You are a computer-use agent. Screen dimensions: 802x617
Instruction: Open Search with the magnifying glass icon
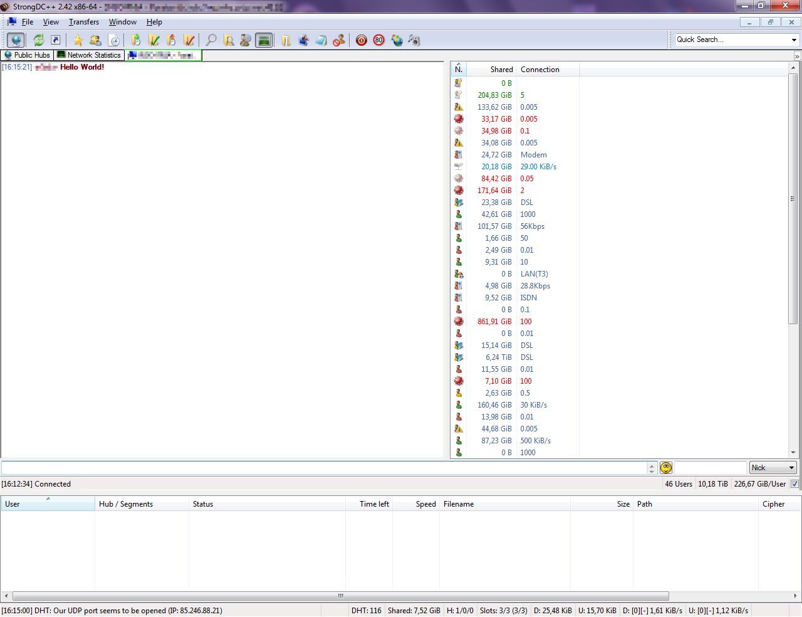(x=211, y=40)
